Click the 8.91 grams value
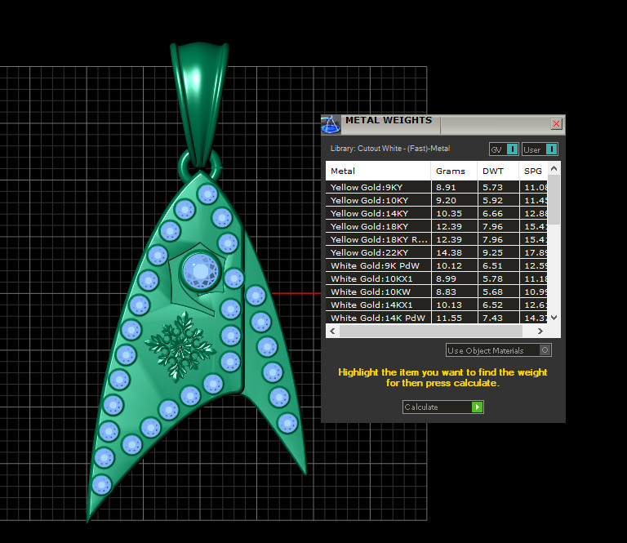The image size is (627, 543). (x=446, y=187)
